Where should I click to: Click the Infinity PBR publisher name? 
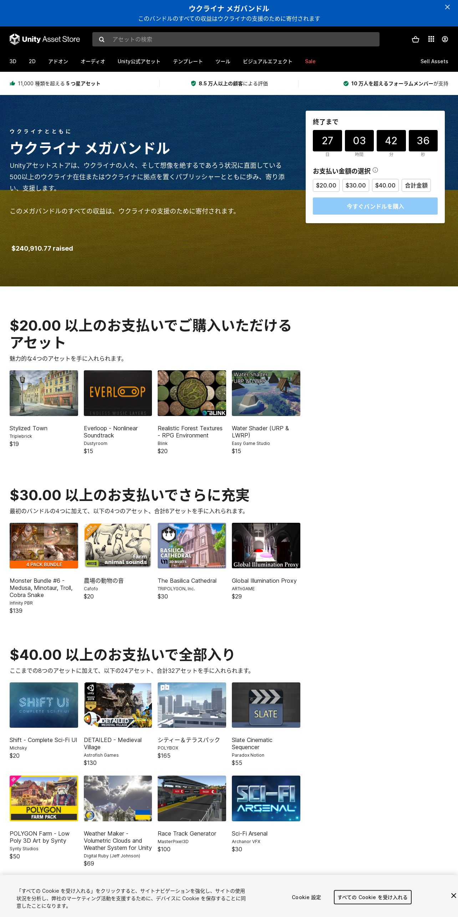coord(21,603)
